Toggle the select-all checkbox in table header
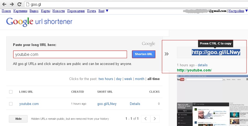This screenshot has height=126, width=248. pyautogui.click(x=11, y=92)
